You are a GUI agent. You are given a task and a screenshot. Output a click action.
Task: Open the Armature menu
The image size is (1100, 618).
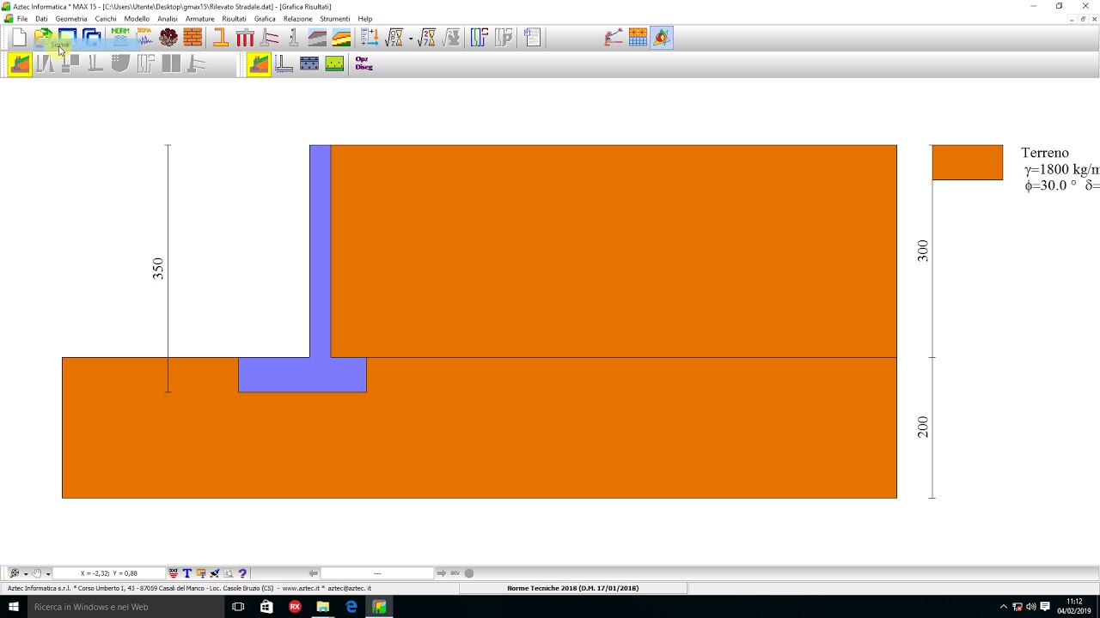[x=200, y=19]
